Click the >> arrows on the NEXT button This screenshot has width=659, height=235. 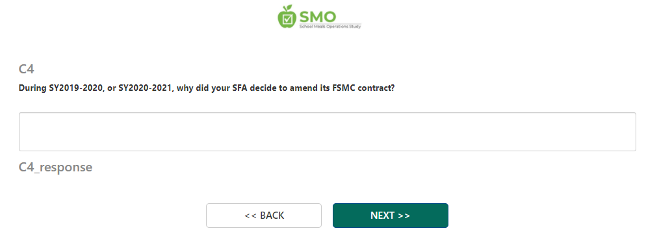tap(404, 216)
